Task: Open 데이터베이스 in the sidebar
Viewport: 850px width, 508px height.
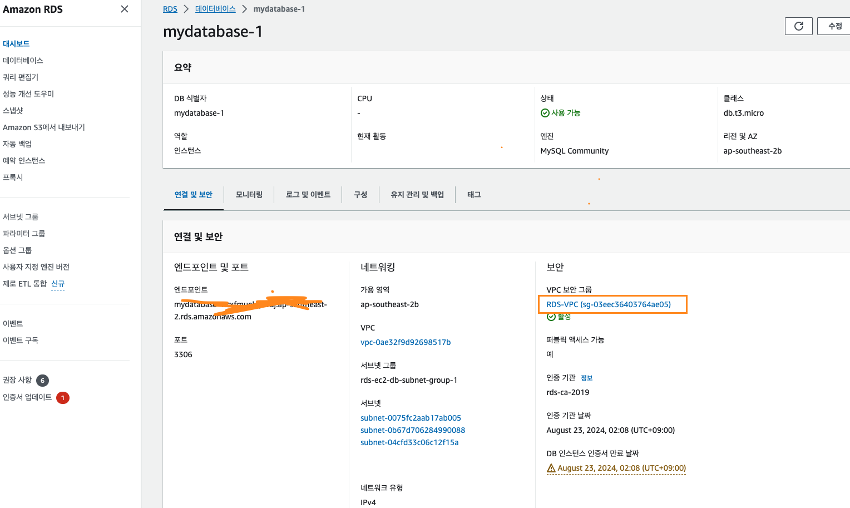Action: [x=23, y=60]
